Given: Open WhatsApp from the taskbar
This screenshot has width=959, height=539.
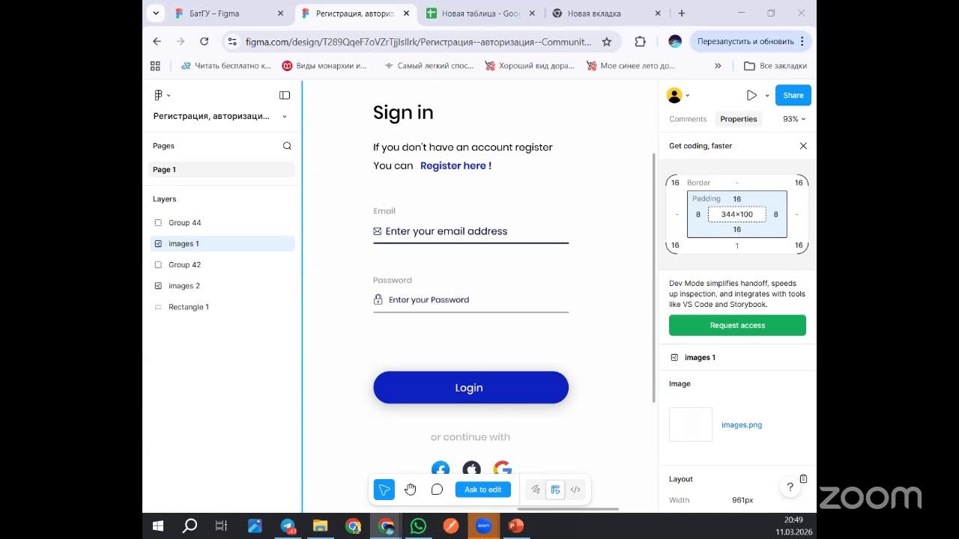Looking at the screenshot, I should coord(418,526).
